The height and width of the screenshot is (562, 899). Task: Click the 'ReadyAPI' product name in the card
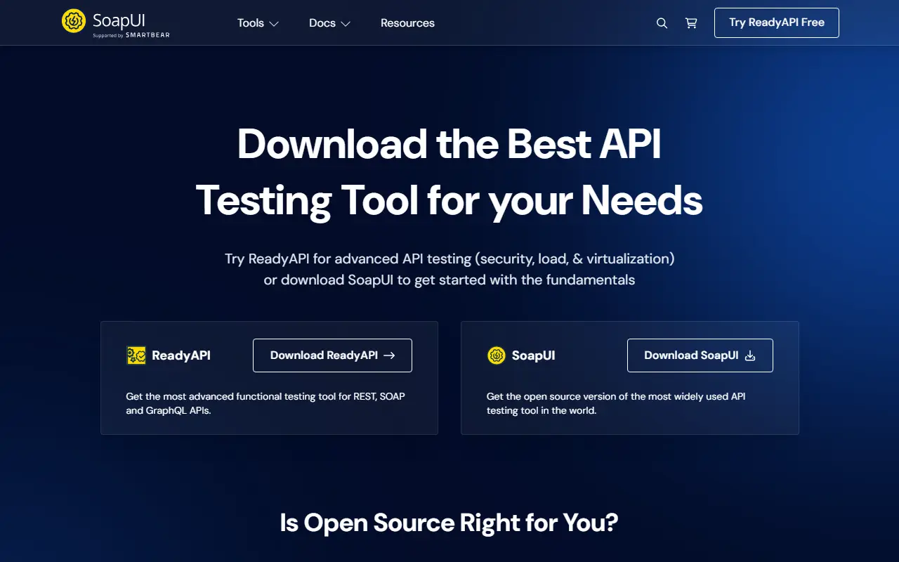tap(181, 355)
